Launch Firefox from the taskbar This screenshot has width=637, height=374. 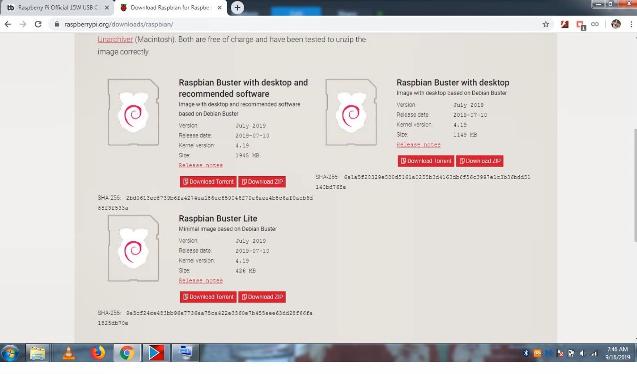[x=98, y=353]
